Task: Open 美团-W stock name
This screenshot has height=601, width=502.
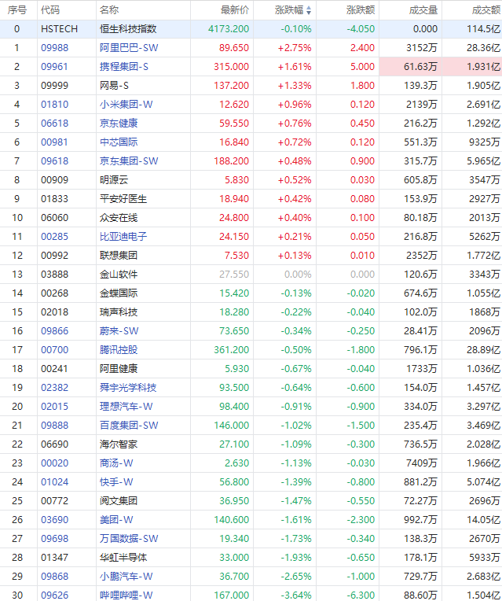Action: point(116,519)
